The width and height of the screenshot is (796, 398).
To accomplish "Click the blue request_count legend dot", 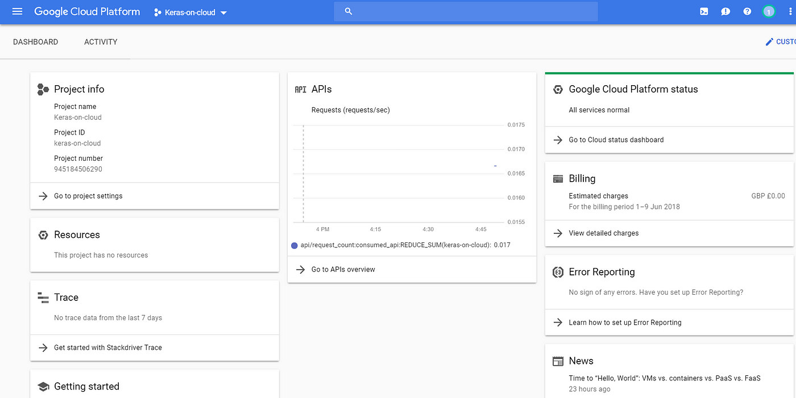I will (295, 245).
